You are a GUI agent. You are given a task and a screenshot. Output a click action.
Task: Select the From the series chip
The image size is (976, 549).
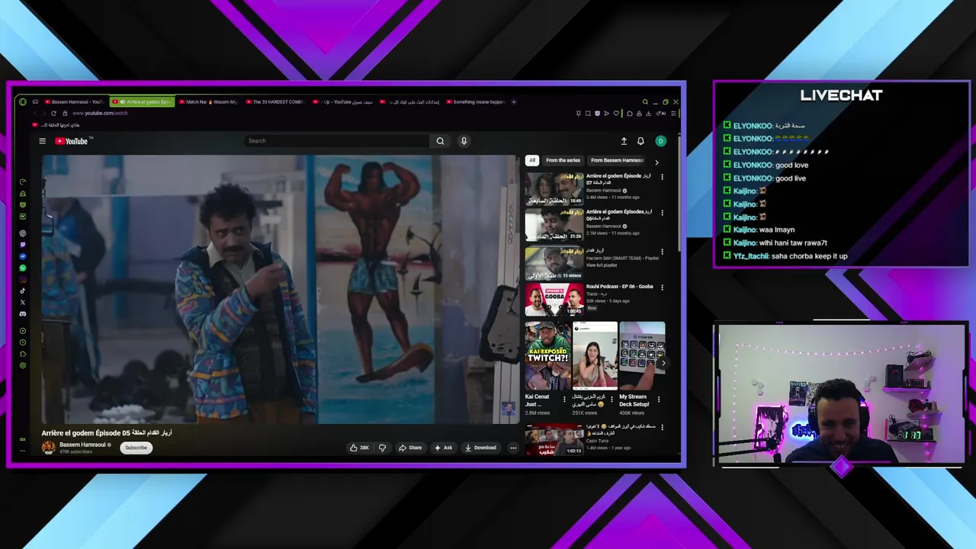[563, 160]
